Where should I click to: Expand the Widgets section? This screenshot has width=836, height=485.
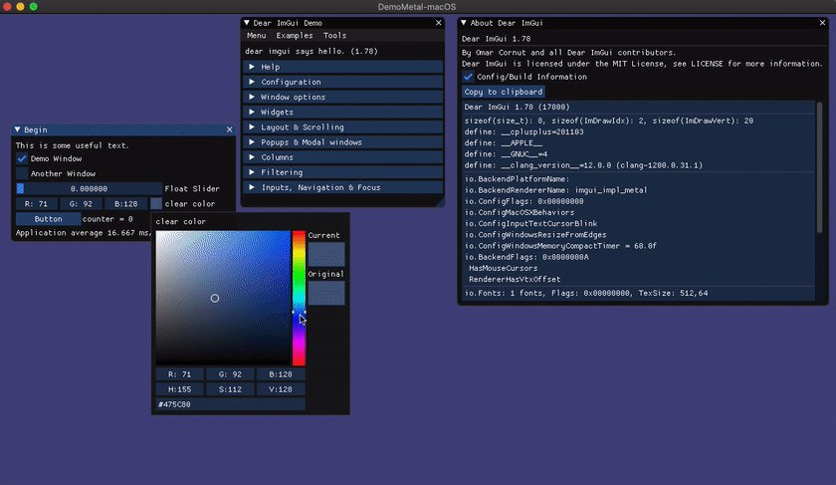click(342, 113)
